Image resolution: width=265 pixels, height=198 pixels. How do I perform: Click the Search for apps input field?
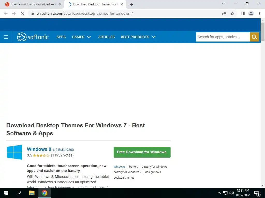click(x=223, y=37)
